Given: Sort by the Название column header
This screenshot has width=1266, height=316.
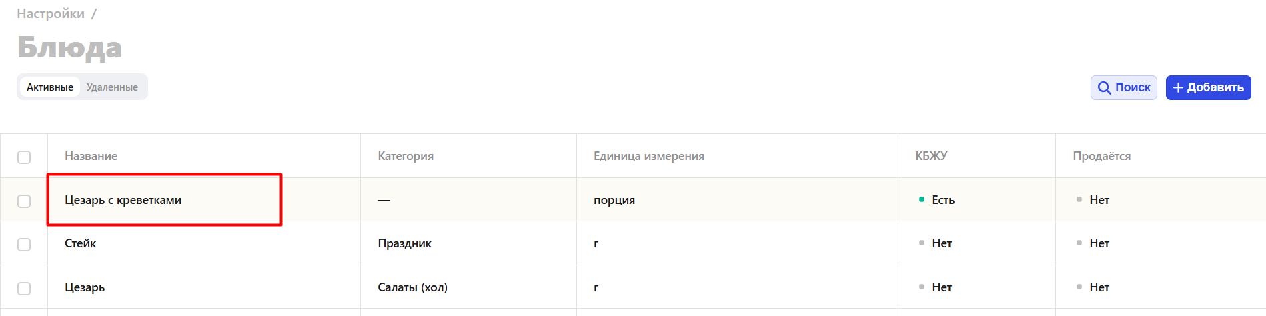Looking at the screenshot, I should click(x=91, y=156).
